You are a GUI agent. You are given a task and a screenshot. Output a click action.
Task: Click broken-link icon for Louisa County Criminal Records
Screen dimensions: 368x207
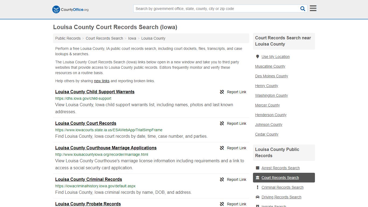[x=222, y=180]
